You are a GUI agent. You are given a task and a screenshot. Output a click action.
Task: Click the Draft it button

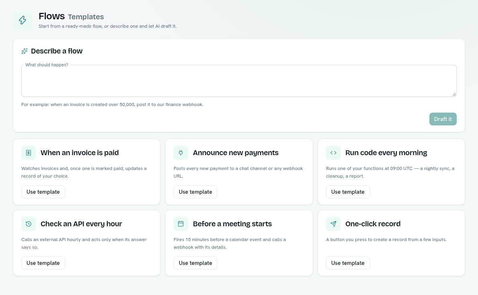pyautogui.click(x=443, y=119)
